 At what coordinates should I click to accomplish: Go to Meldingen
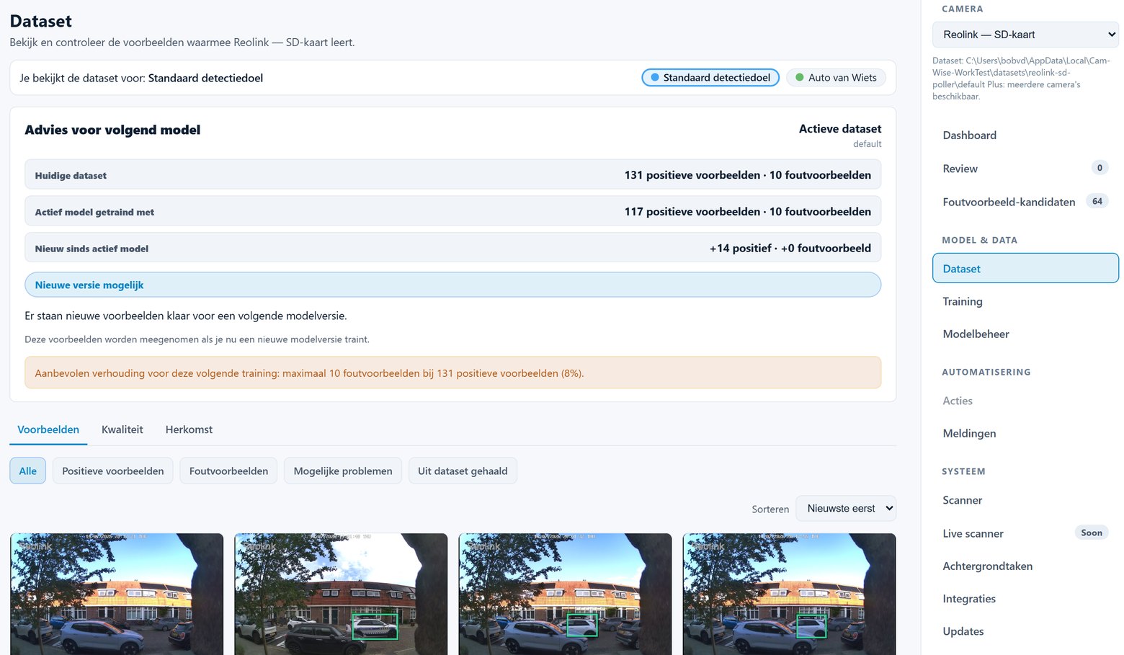click(x=1025, y=433)
